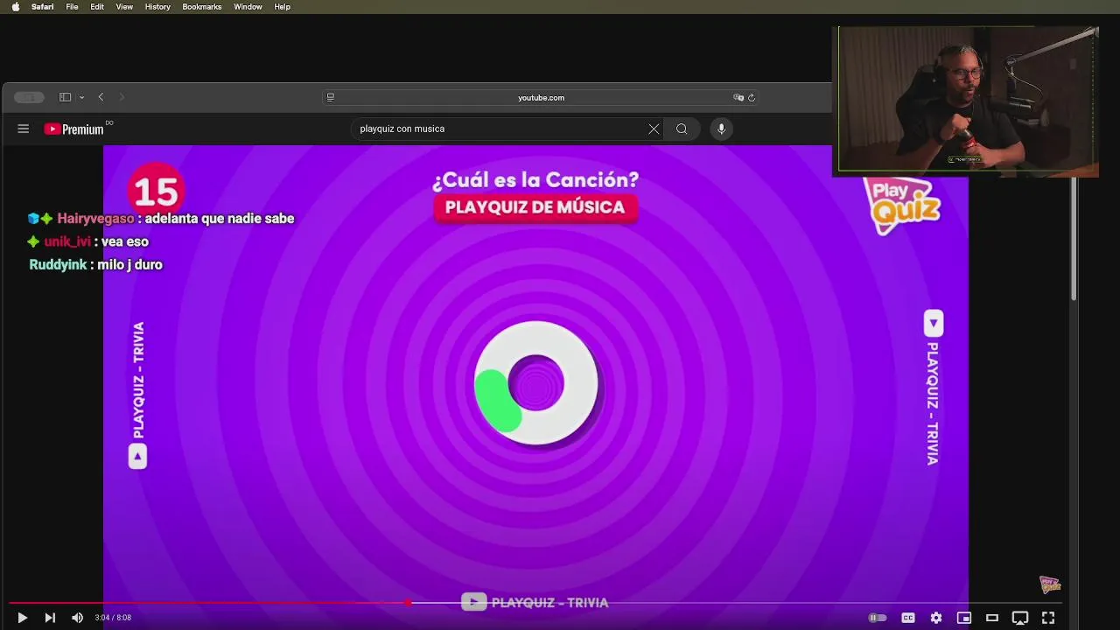Screen dimensions: 1120x630
Task: Expand the sidebar tab group dropdown arrow
Action: pyautogui.click(x=81, y=97)
